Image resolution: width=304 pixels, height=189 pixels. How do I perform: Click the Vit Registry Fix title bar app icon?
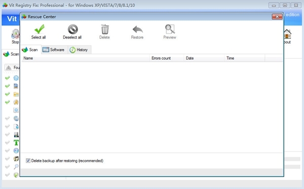coord(5,5)
